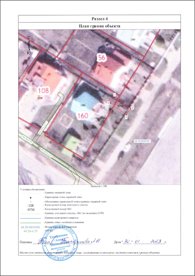Click the large parcel label 56
Viewport: 195px width, 276px height.
coord(101,57)
